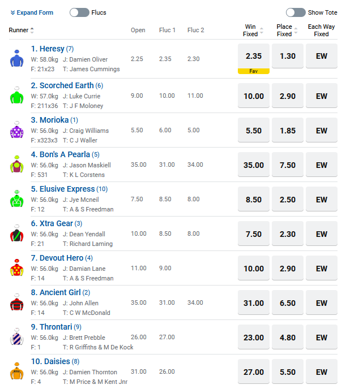
Task: Open the Elusive Express runner link
Action: [x=66, y=189]
